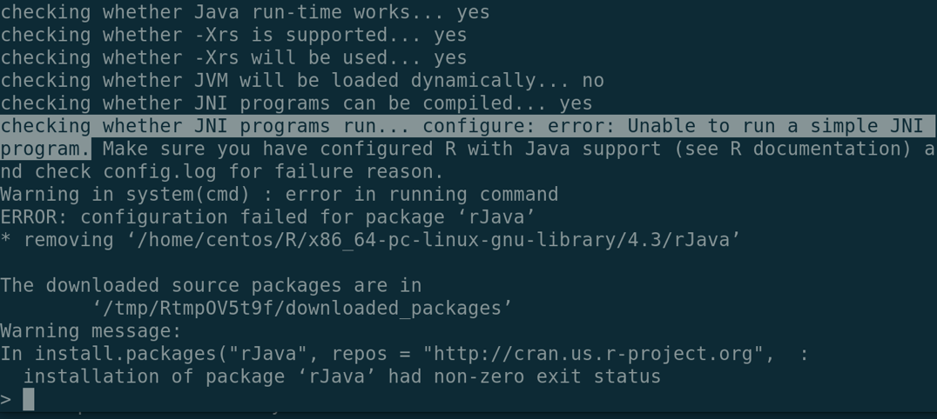Click the '>' R prompt symbol
Viewport: 937px width, 419px height.
[6, 399]
